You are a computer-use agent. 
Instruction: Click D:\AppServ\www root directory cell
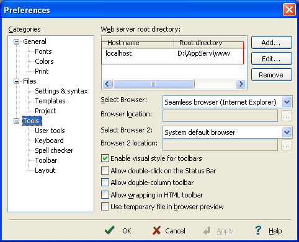point(203,53)
